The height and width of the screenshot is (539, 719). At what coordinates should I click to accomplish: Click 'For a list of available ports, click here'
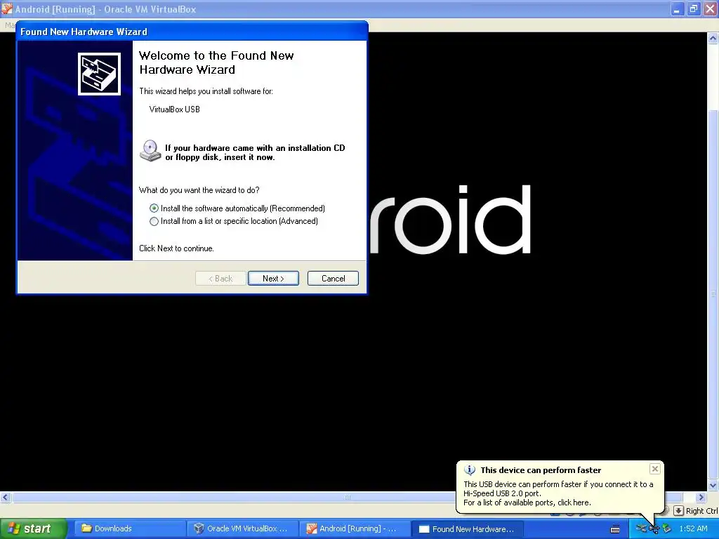[x=527, y=503]
